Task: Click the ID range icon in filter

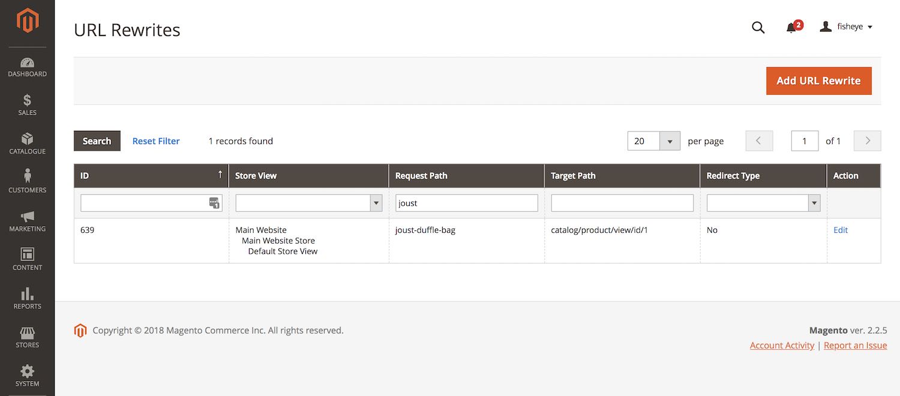Action: click(214, 203)
